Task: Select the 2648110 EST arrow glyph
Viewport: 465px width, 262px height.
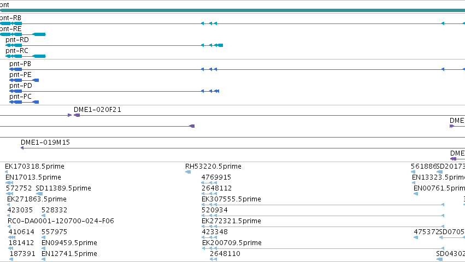Action: 213,259
